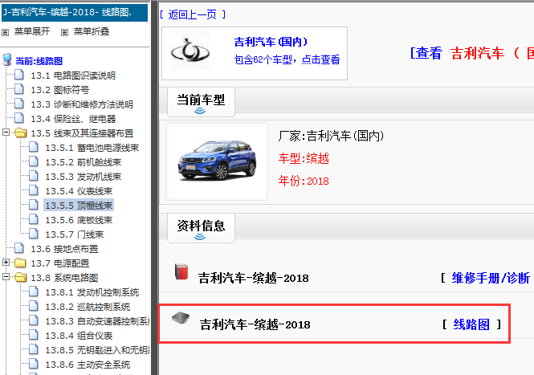The width and height of the screenshot is (534, 375).
Task: Select 13.5.4 仪表线束
Action: click(x=79, y=191)
